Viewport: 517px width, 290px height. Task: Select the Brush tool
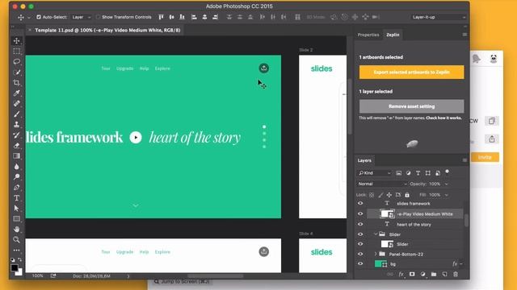(16, 114)
